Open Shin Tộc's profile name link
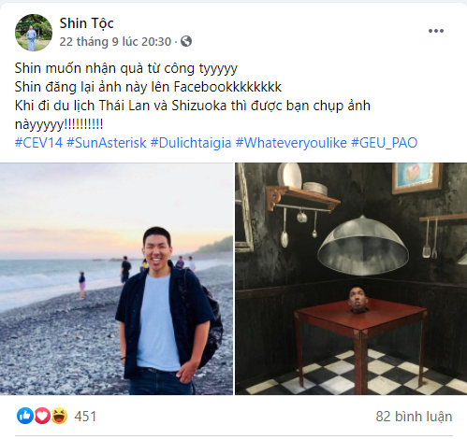Image resolution: width=467 pixels, height=439 pixels. pyautogui.click(x=86, y=23)
